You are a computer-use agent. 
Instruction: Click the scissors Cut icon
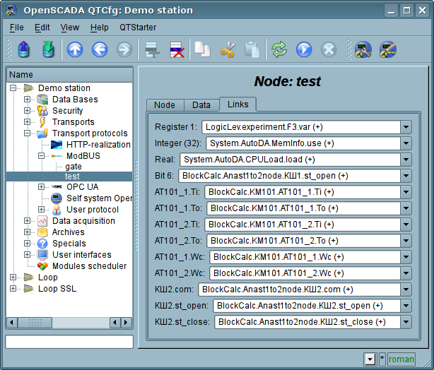coord(227,50)
